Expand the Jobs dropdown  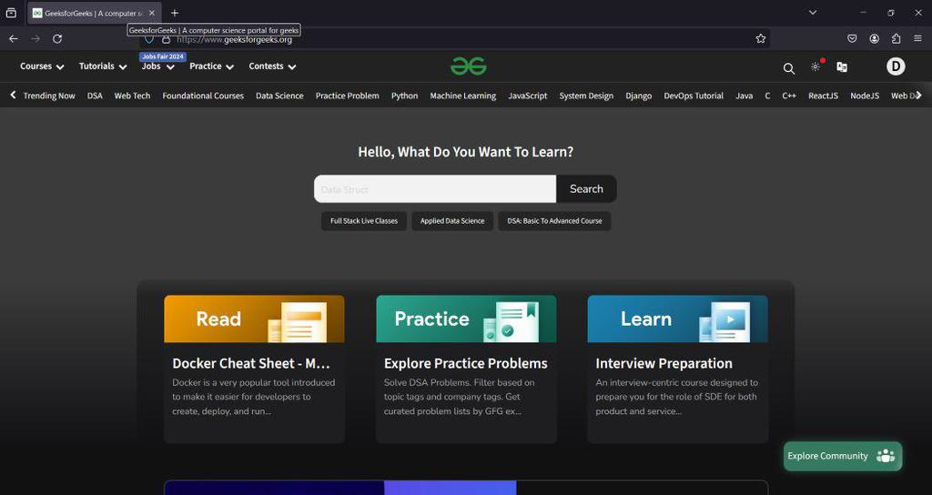click(157, 66)
